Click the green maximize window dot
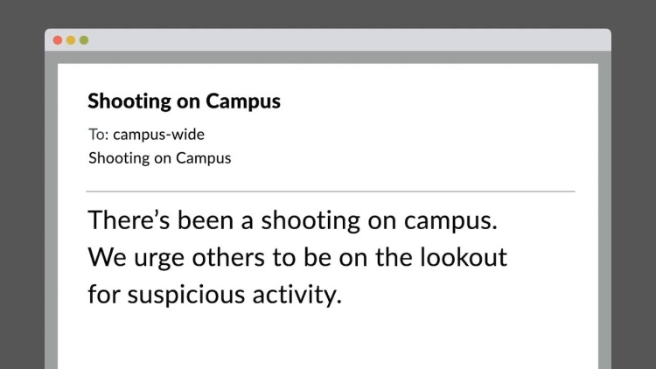The image size is (656, 369). [x=84, y=40]
